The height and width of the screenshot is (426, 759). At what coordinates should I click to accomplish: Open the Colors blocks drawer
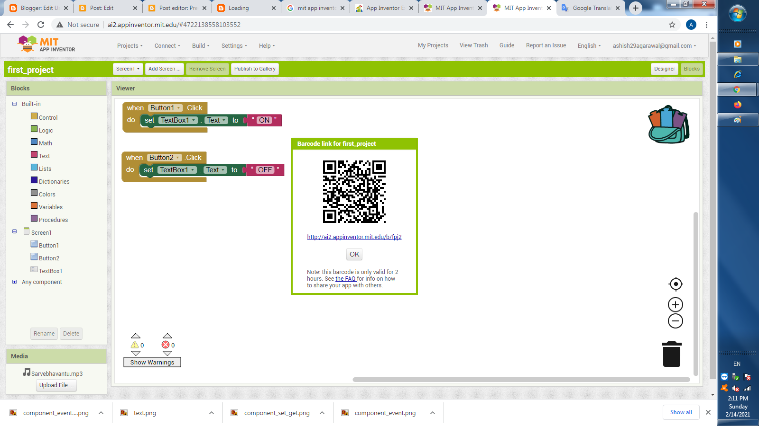tap(47, 194)
